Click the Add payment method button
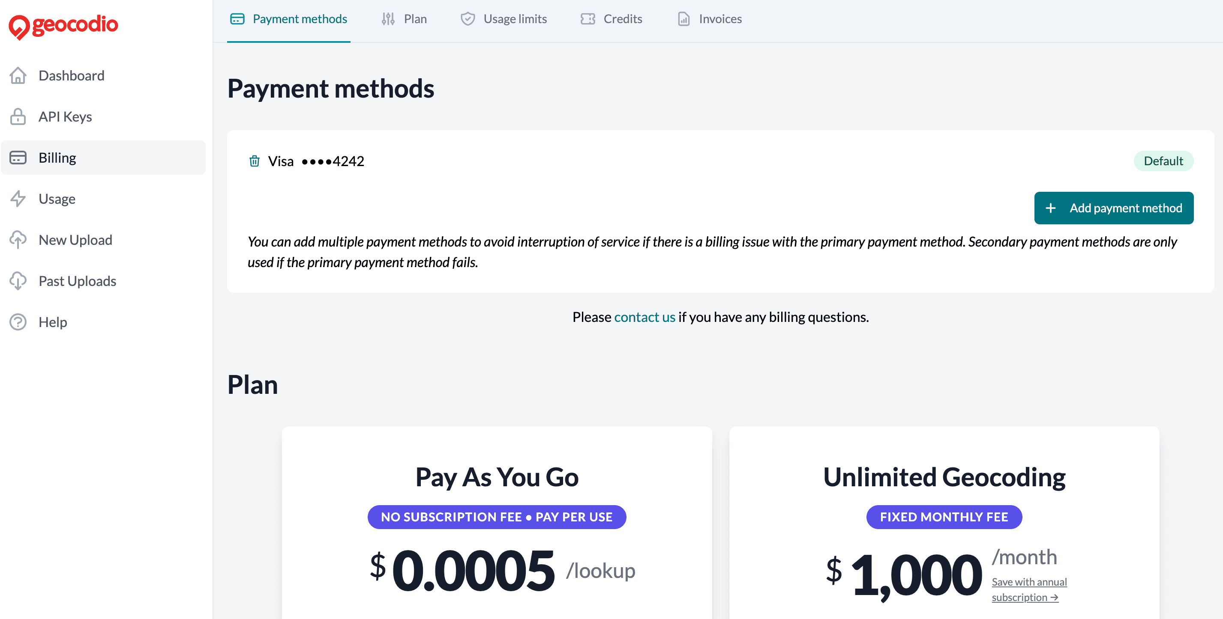Image resolution: width=1223 pixels, height=619 pixels. 1114,208
